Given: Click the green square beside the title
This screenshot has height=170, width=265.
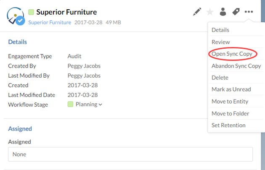Looking at the screenshot, I should click(x=31, y=12).
